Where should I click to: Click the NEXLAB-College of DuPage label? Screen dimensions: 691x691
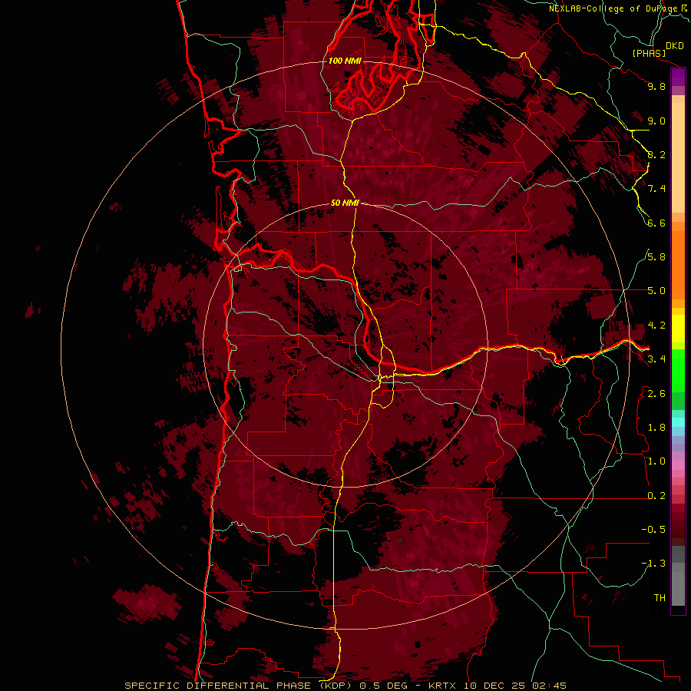[614, 8]
